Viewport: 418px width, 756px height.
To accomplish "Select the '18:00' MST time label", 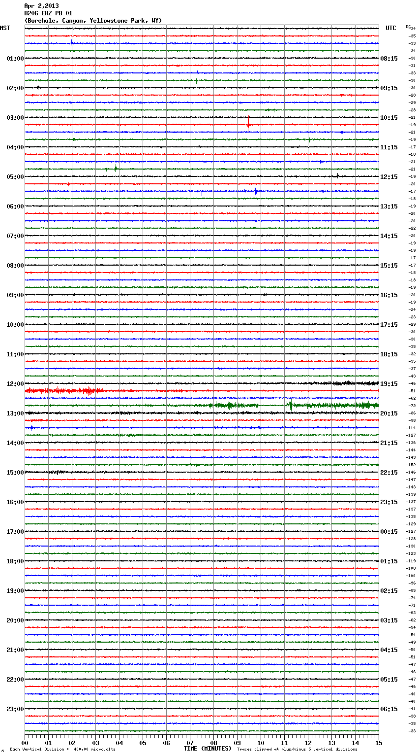I will pyautogui.click(x=15, y=561).
